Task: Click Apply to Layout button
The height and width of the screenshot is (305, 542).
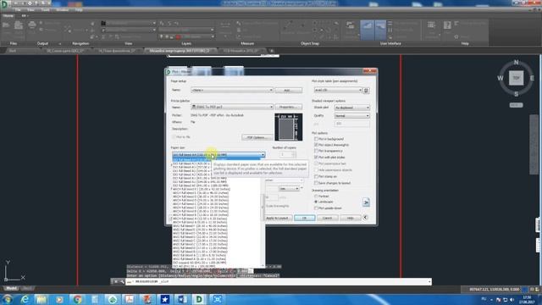Action: tap(277, 218)
